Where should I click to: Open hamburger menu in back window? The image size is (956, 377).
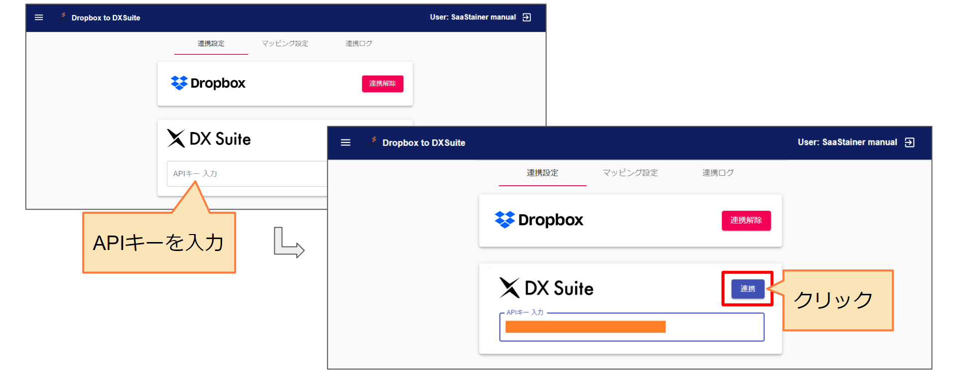tap(39, 17)
